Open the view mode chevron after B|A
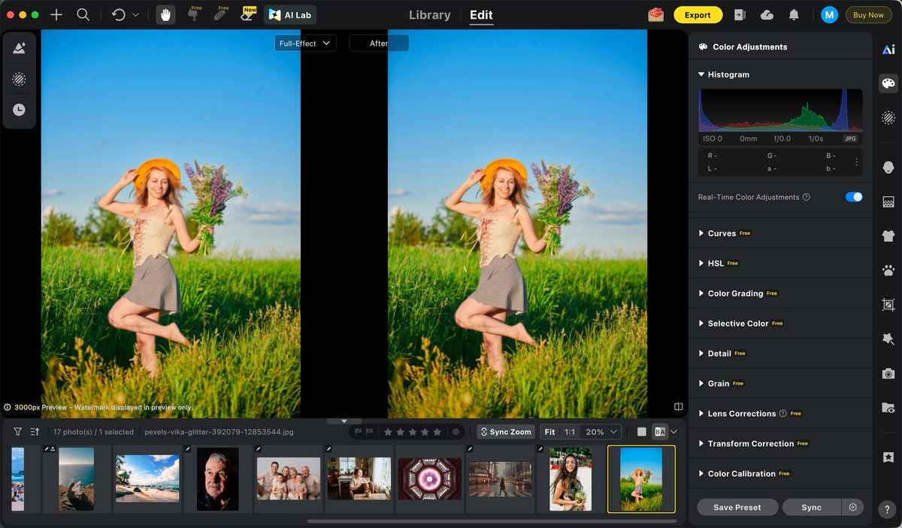Viewport: 902px width, 528px height. pos(674,432)
